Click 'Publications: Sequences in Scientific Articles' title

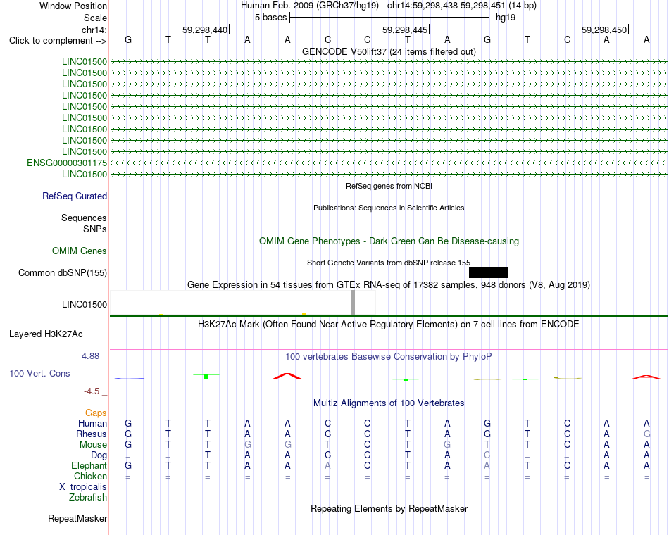click(389, 208)
